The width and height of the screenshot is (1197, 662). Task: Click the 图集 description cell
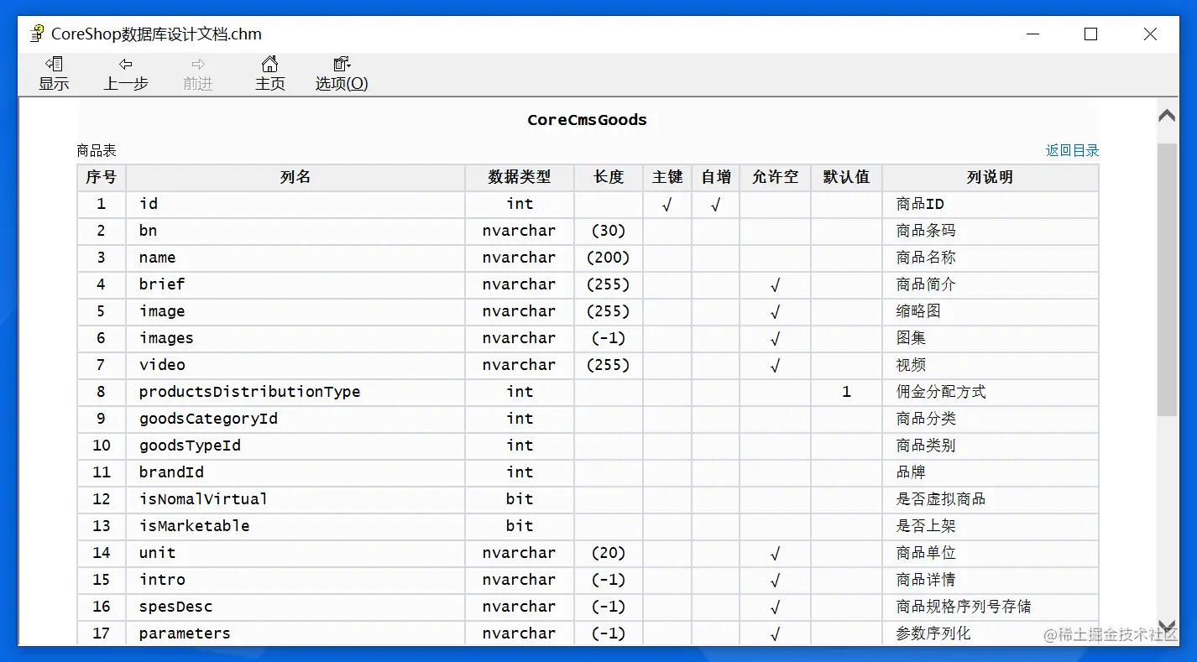(991, 338)
